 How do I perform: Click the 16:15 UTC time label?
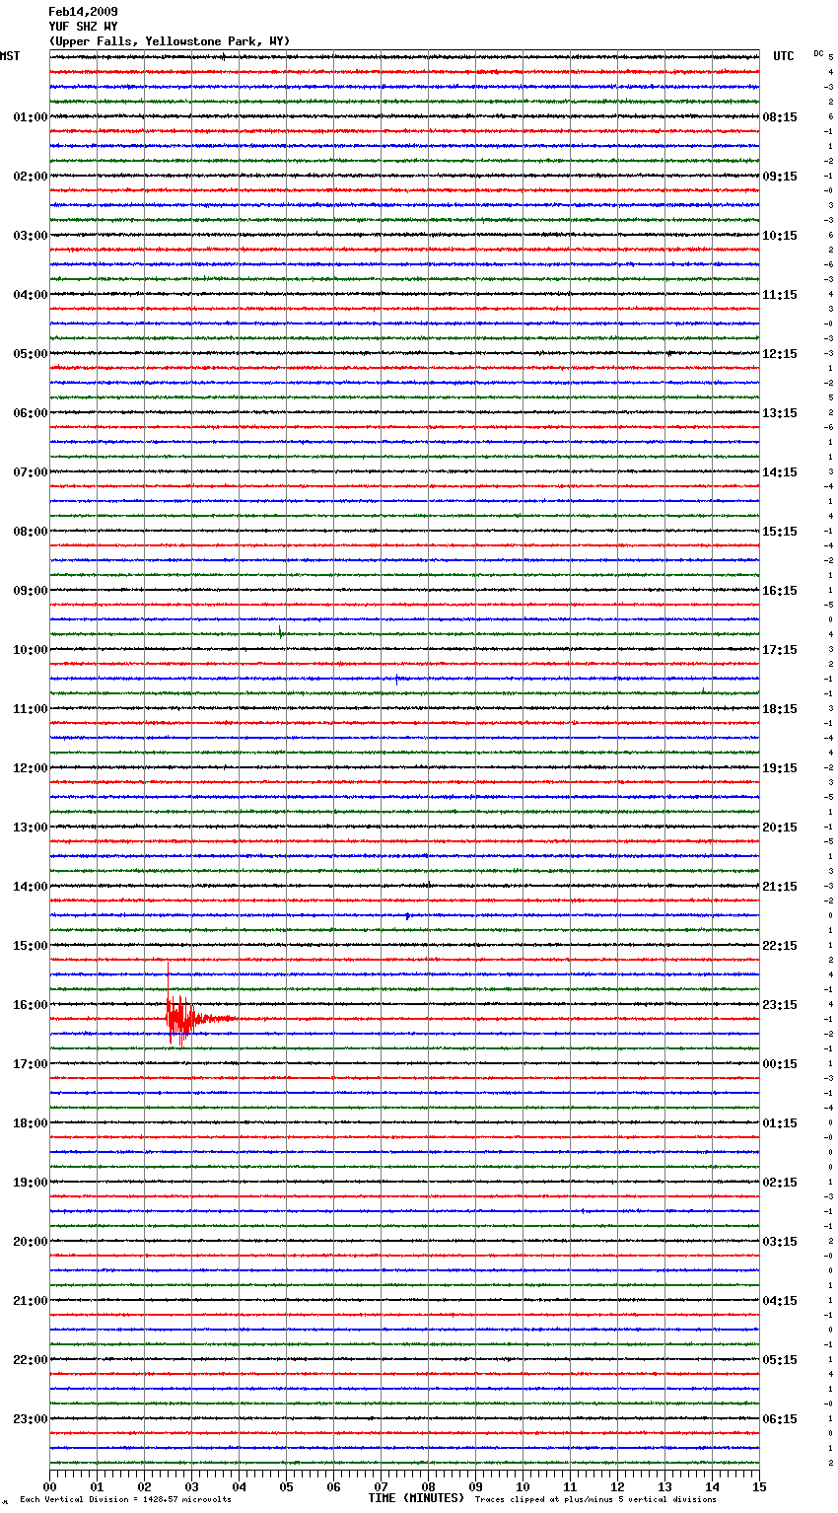(780, 591)
